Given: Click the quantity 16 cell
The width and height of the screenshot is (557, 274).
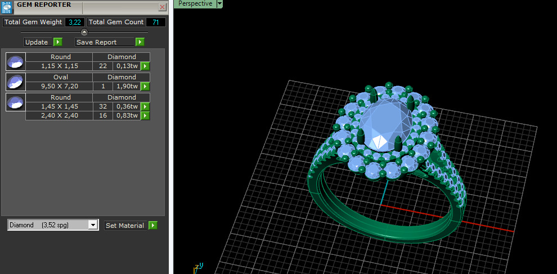Looking at the screenshot, I should (103, 115).
